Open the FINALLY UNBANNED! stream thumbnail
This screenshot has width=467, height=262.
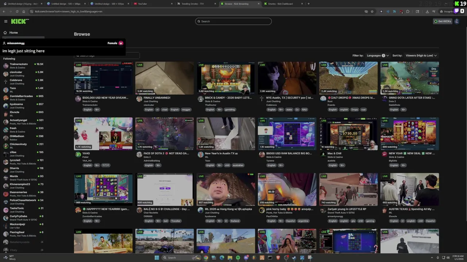pyautogui.click(x=165, y=78)
